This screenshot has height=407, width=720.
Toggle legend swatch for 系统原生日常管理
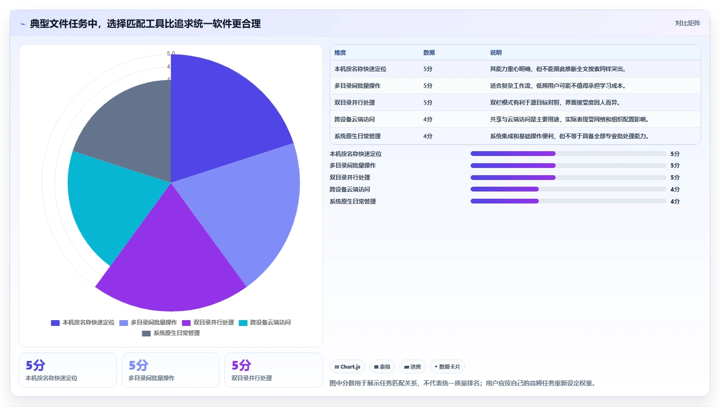(146, 333)
